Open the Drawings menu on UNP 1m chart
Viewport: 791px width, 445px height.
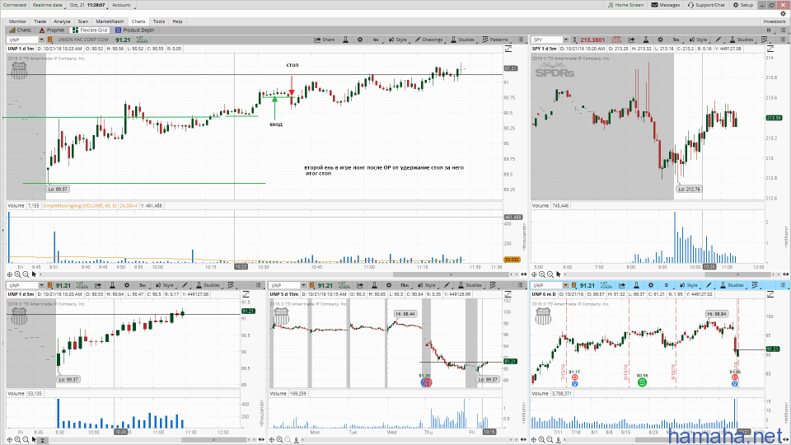[x=428, y=40]
